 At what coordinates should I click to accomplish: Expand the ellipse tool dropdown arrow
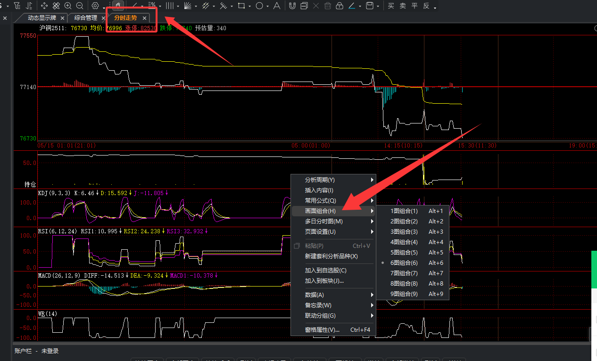[x=267, y=7]
